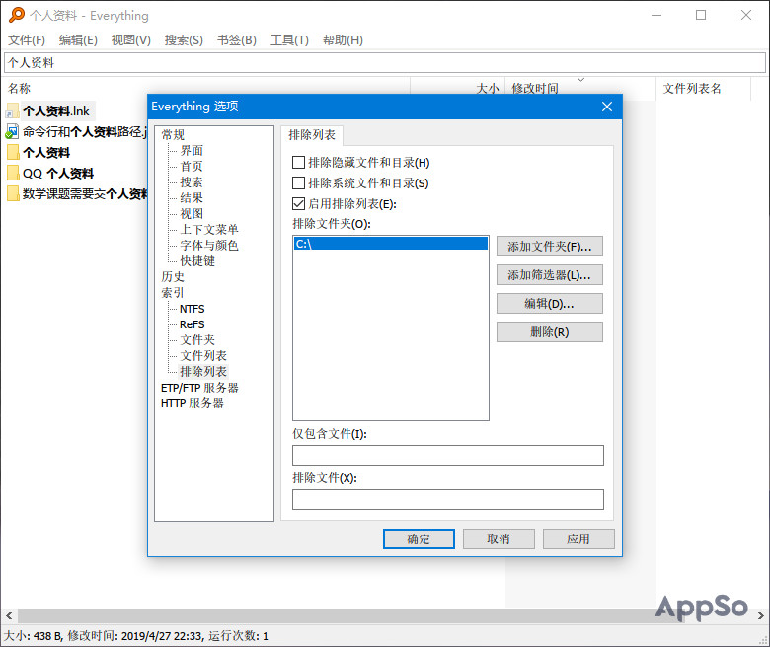
Task: Select the 排除列表 tab
Action: (x=312, y=135)
